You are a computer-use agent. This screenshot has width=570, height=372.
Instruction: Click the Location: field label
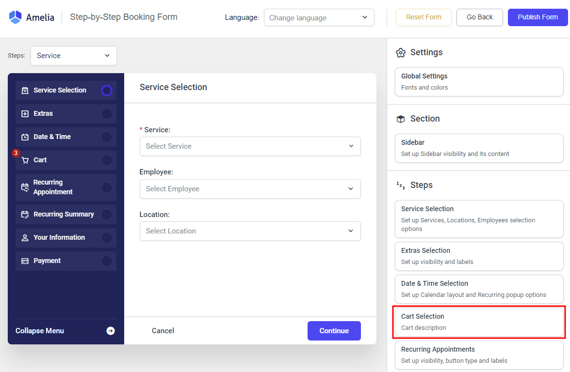154,215
